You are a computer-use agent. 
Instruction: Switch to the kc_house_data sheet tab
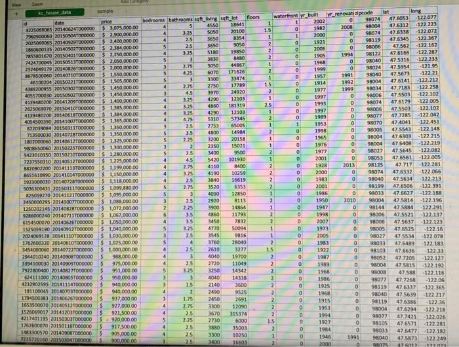pos(54,12)
